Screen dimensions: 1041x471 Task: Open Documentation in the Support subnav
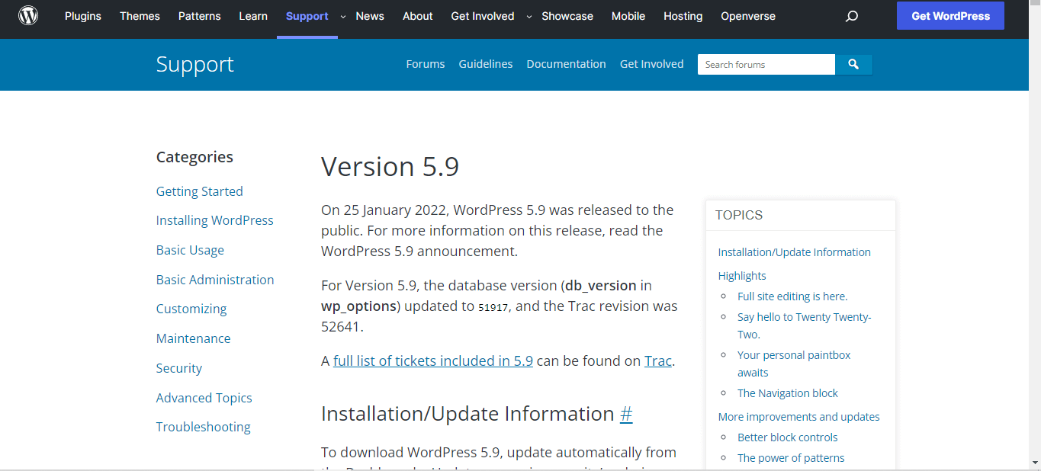pyautogui.click(x=567, y=64)
